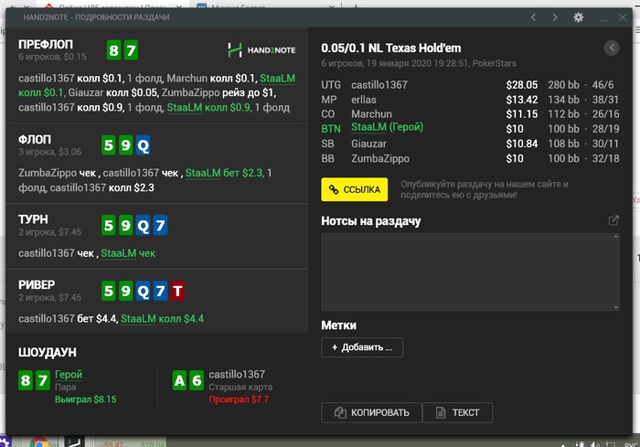Click $28.05 stack of castillo1367
Viewport: 640px width, 447px height.
[522, 85]
